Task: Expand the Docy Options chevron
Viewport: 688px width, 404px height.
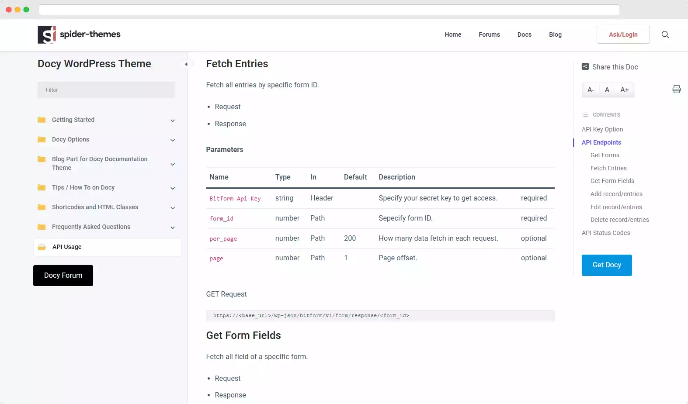Action: pyautogui.click(x=173, y=140)
